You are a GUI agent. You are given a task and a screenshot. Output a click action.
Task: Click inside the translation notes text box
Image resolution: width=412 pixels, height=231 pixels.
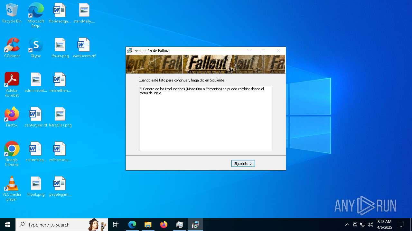pos(206,118)
